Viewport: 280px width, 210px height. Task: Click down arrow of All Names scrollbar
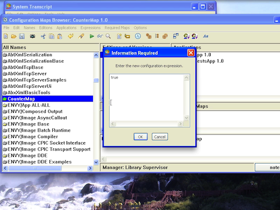coord(96,162)
